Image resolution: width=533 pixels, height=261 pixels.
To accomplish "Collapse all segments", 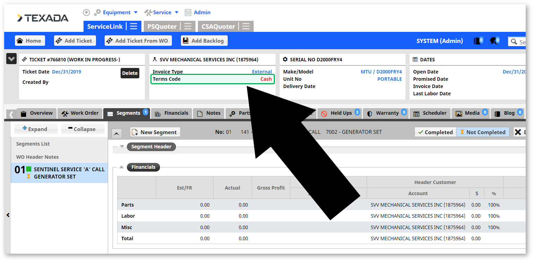I will (83, 129).
